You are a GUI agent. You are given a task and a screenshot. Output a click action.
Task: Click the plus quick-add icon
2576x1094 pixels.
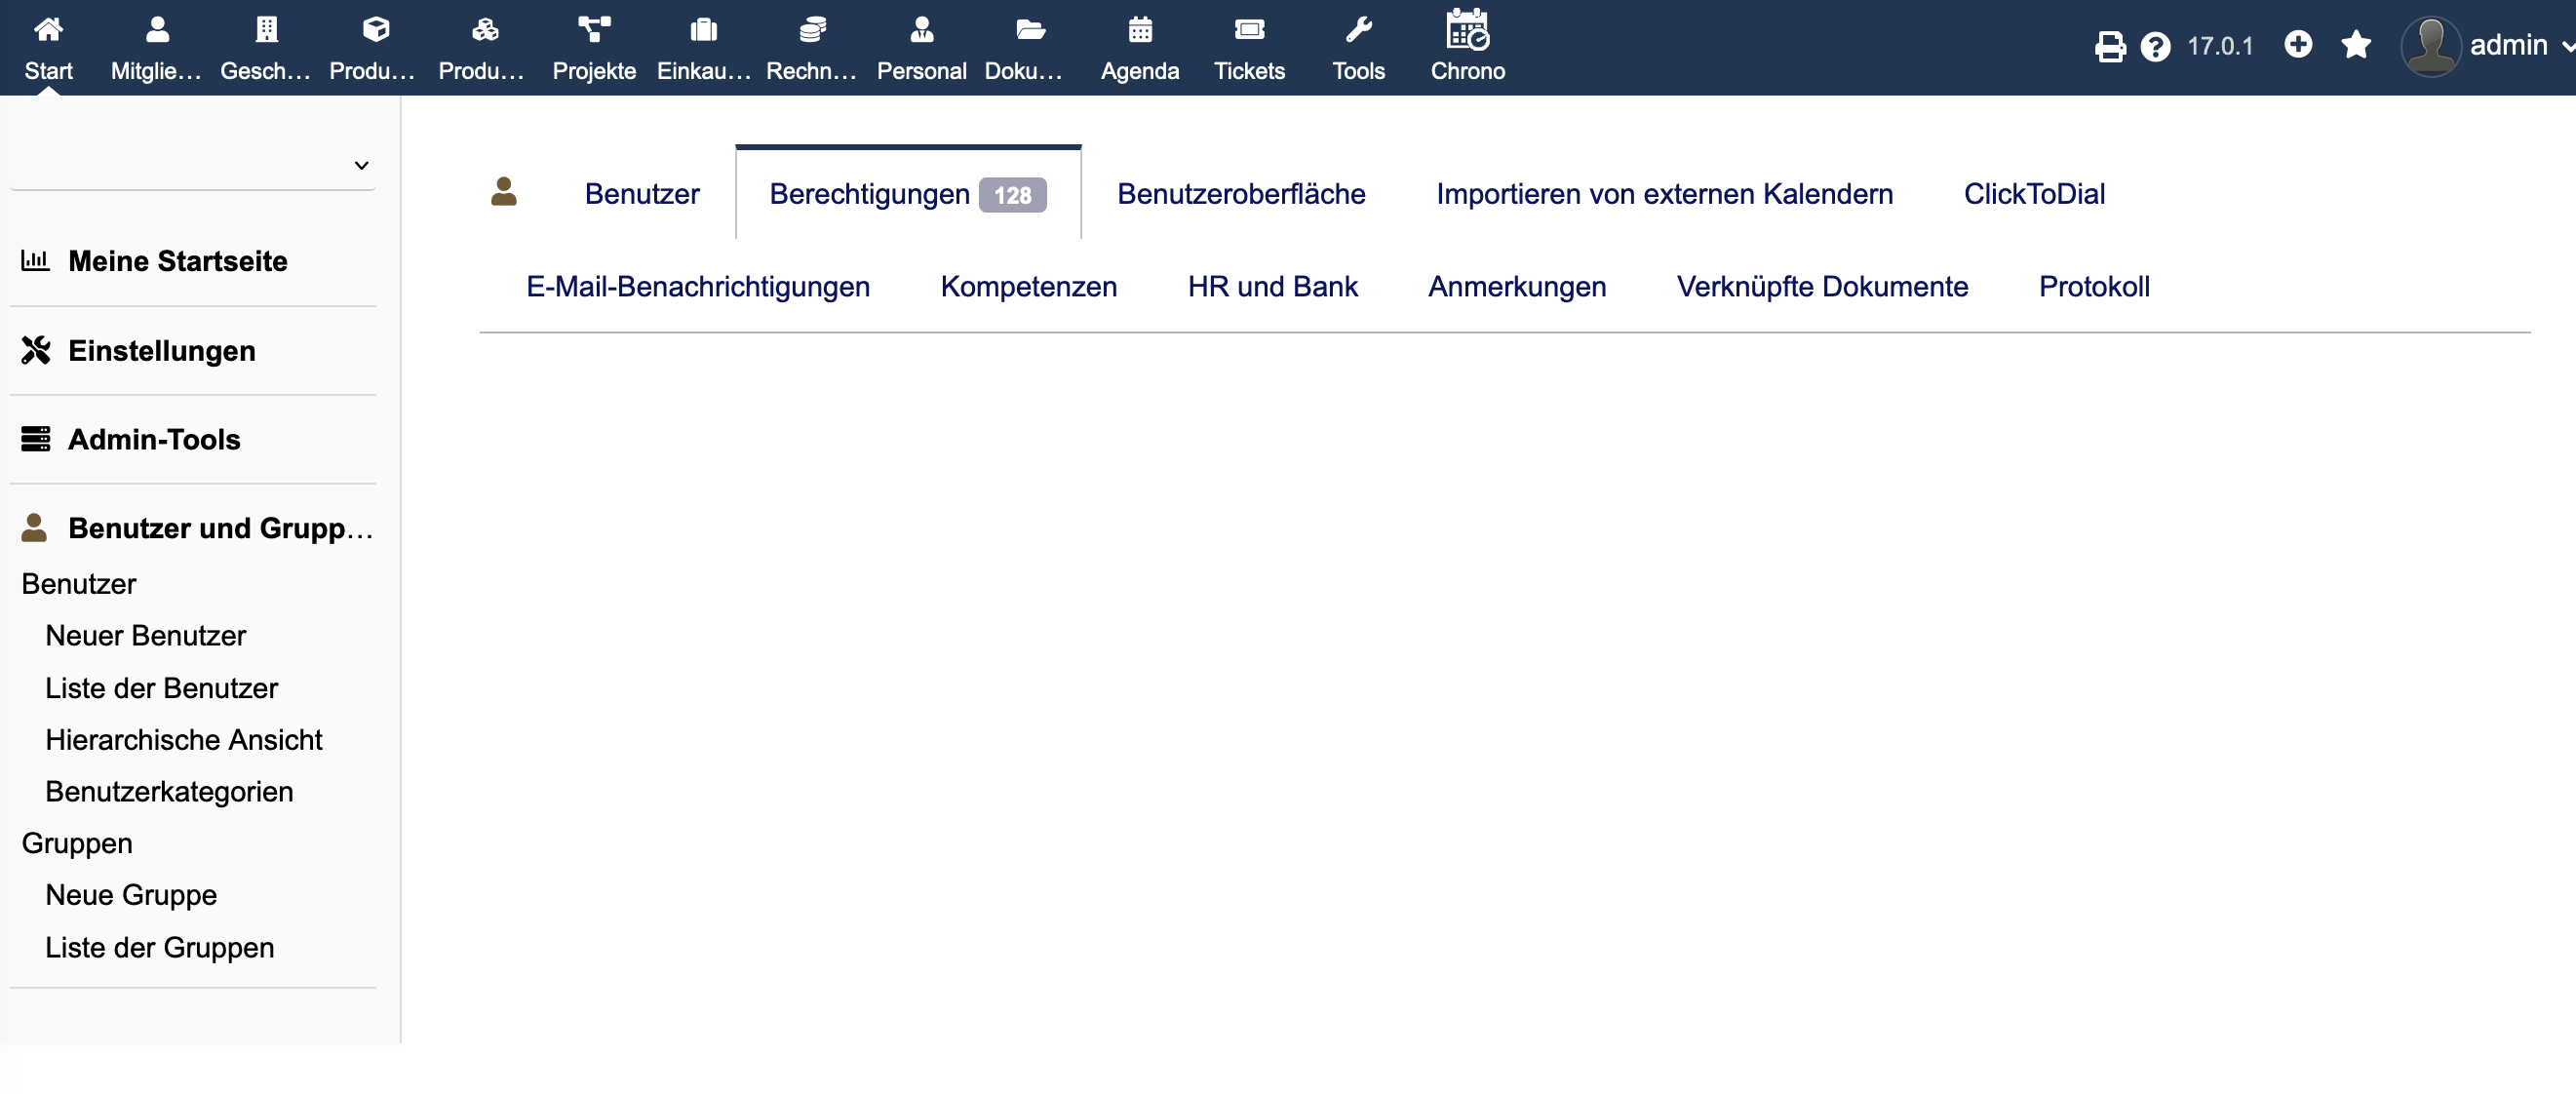pos(2298,45)
